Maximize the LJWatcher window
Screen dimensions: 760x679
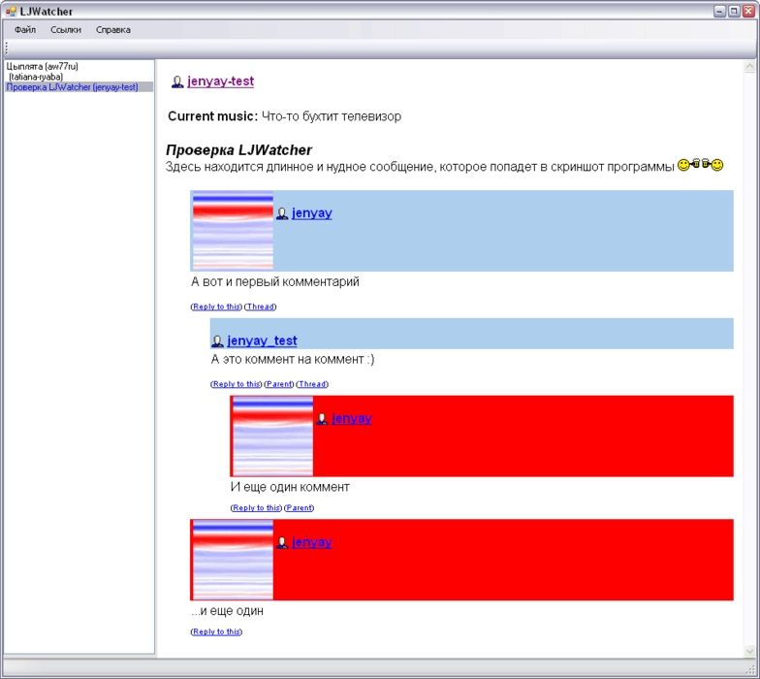734,12
